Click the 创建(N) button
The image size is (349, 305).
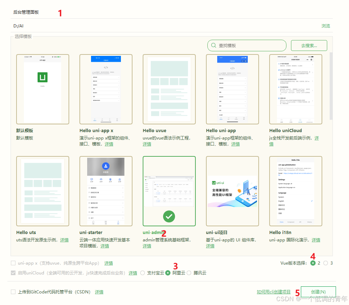tap(318, 292)
